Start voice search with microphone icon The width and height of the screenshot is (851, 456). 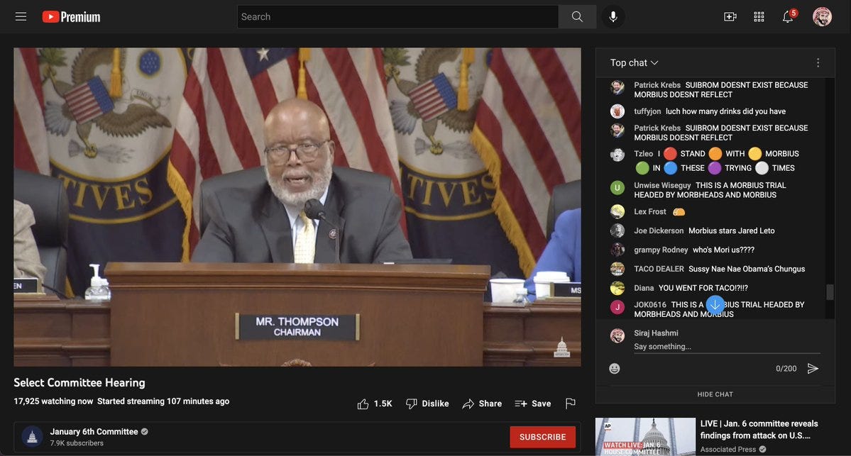(613, 17)
